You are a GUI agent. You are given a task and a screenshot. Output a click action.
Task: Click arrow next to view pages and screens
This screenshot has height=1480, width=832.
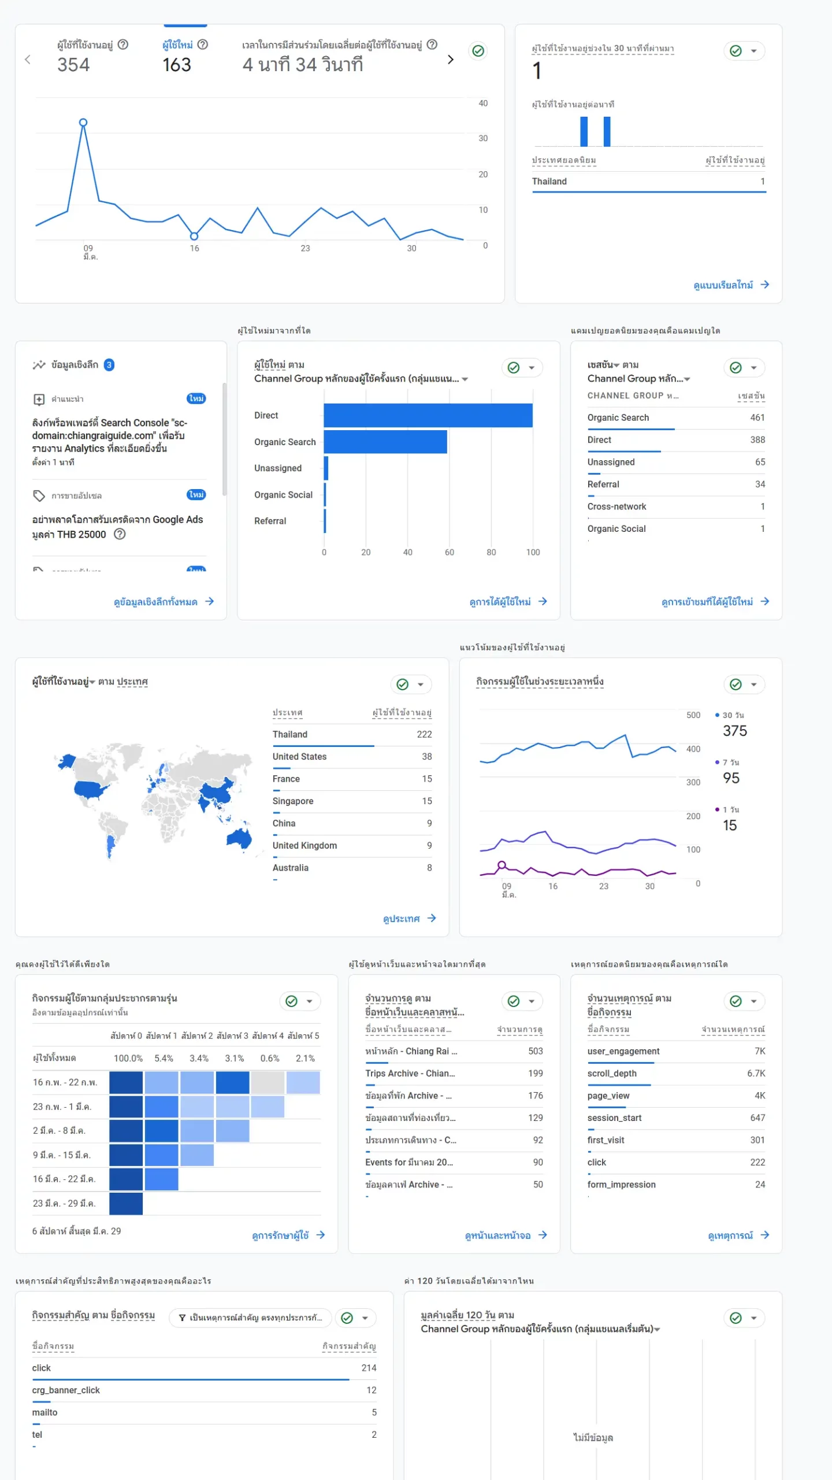coord(543,1235)
